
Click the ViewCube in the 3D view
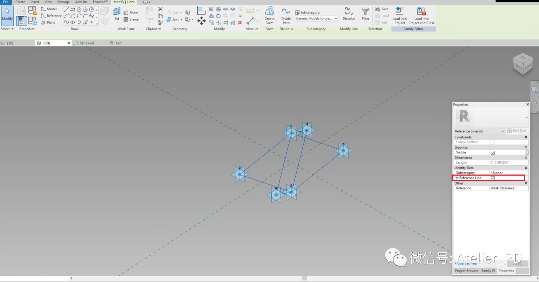point(523,64)
